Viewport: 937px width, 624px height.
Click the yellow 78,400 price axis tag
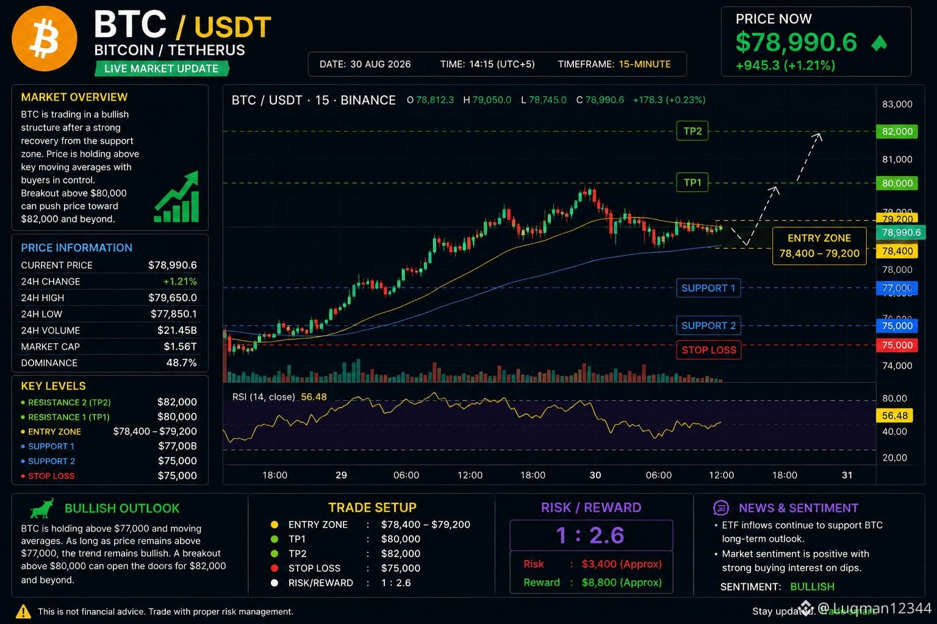(x=897, y=251)
